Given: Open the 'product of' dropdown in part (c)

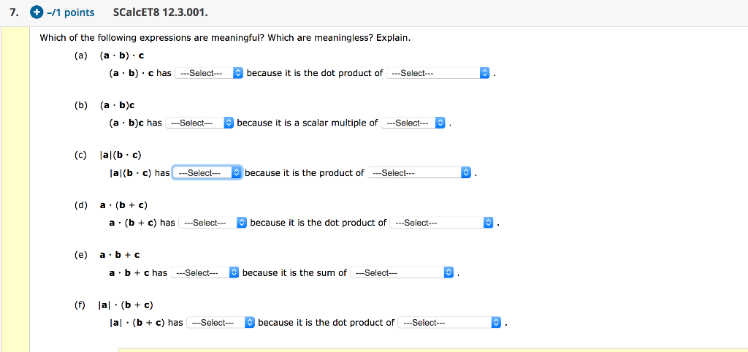Looking at the screenshot, I should pos(419,173).
